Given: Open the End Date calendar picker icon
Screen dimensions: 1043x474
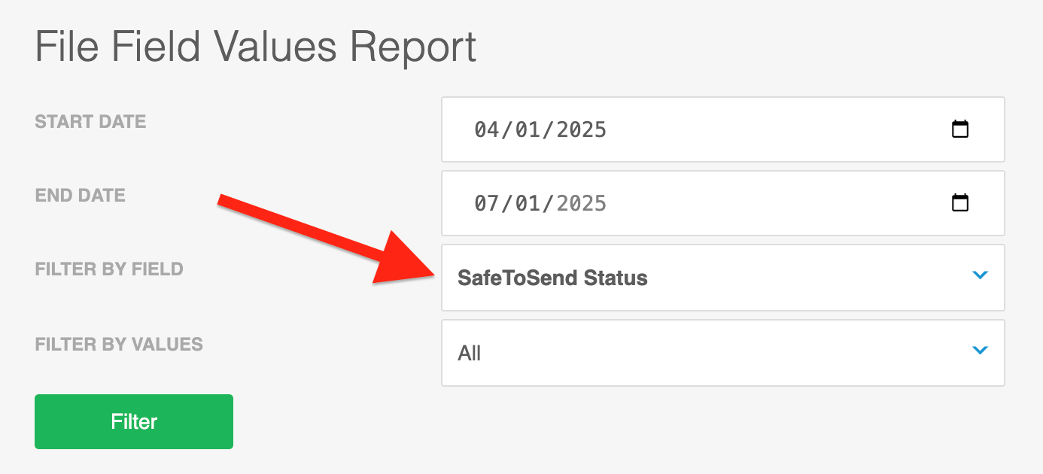Looking at the screenshot, I should 960,202.
